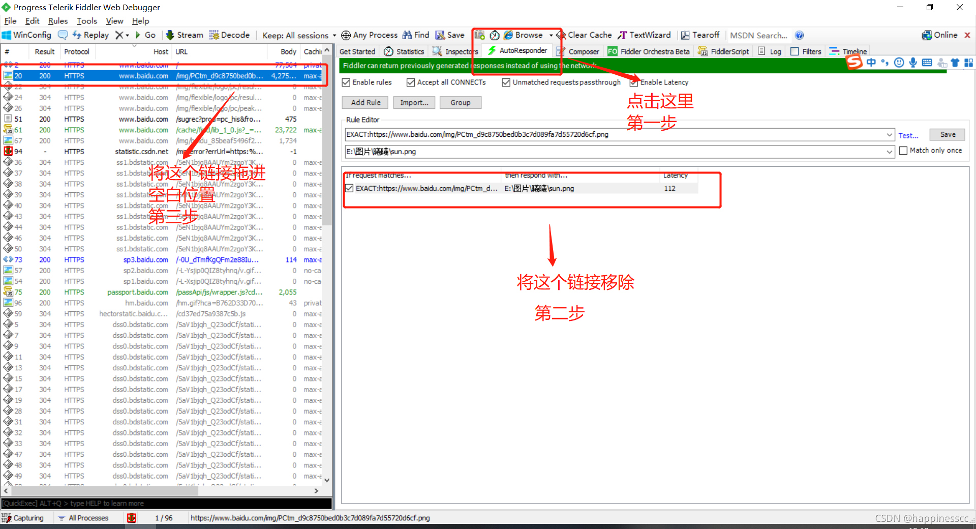Click Clear Cache in toolbar
Image resolution: width=976 pixels, height=529 pixels.
(x=584, y=35)
